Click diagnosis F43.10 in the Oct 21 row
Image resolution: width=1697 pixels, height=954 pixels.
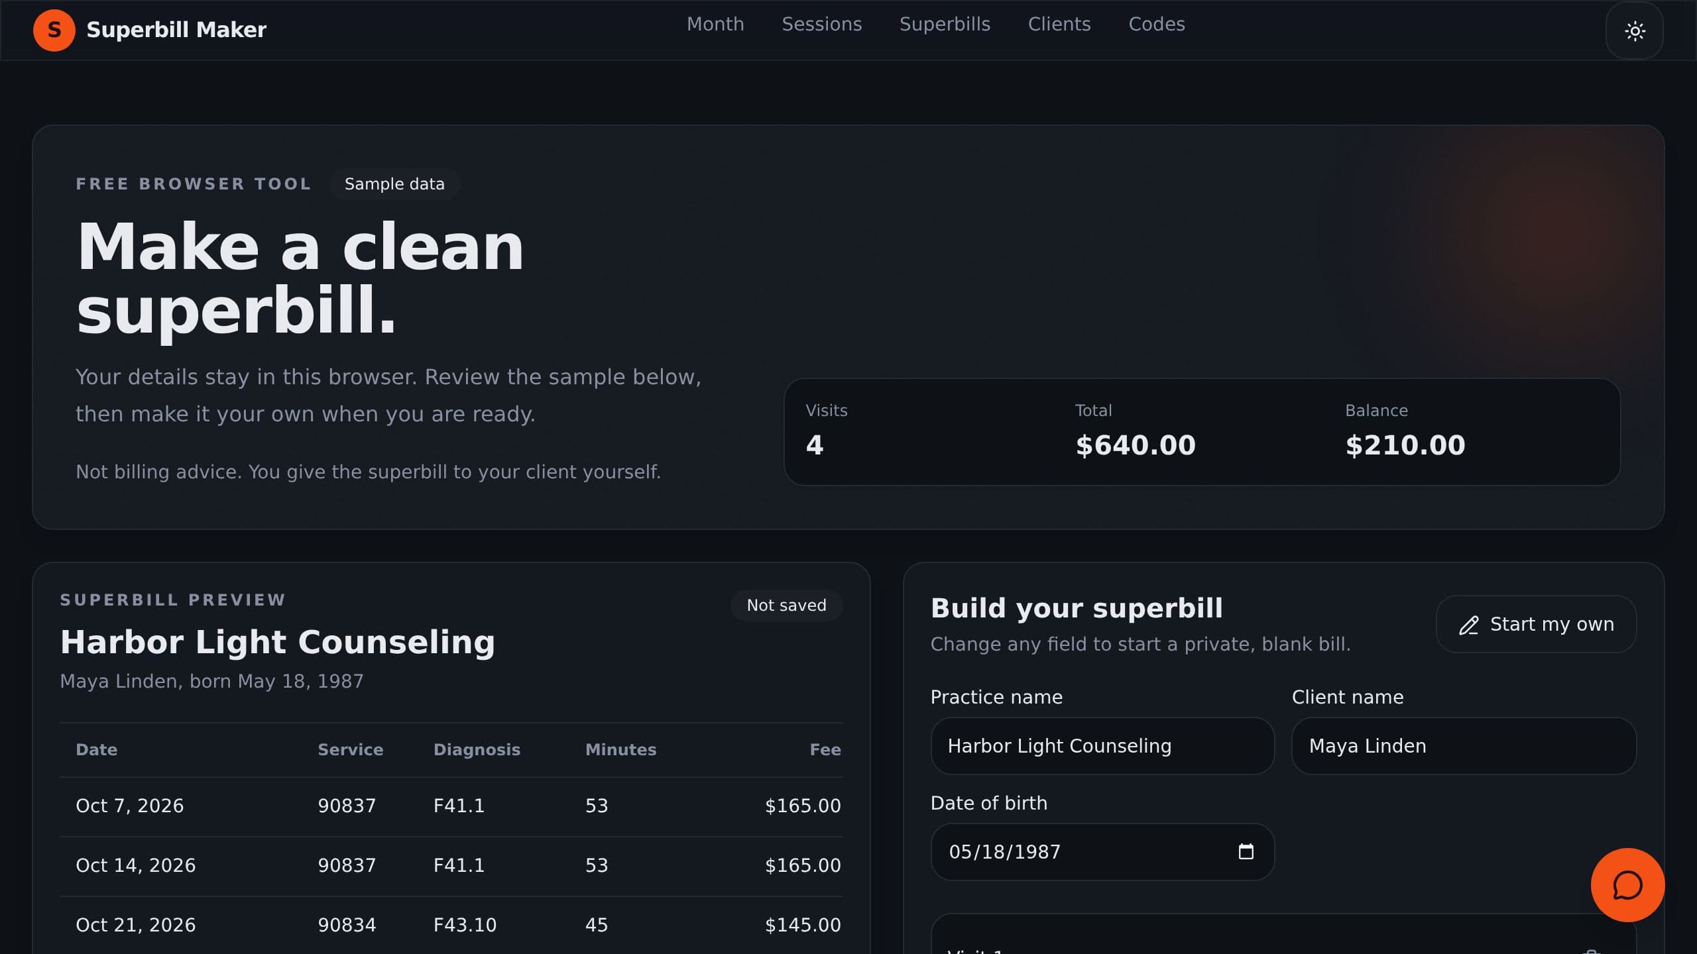465,926
